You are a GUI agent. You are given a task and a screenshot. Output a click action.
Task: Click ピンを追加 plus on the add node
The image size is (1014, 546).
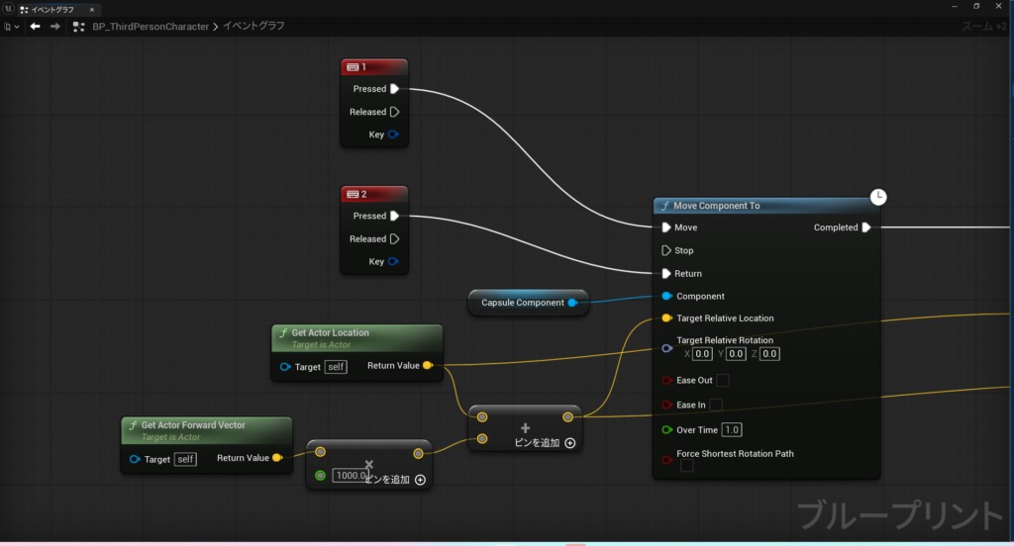(x=570, y=443)
